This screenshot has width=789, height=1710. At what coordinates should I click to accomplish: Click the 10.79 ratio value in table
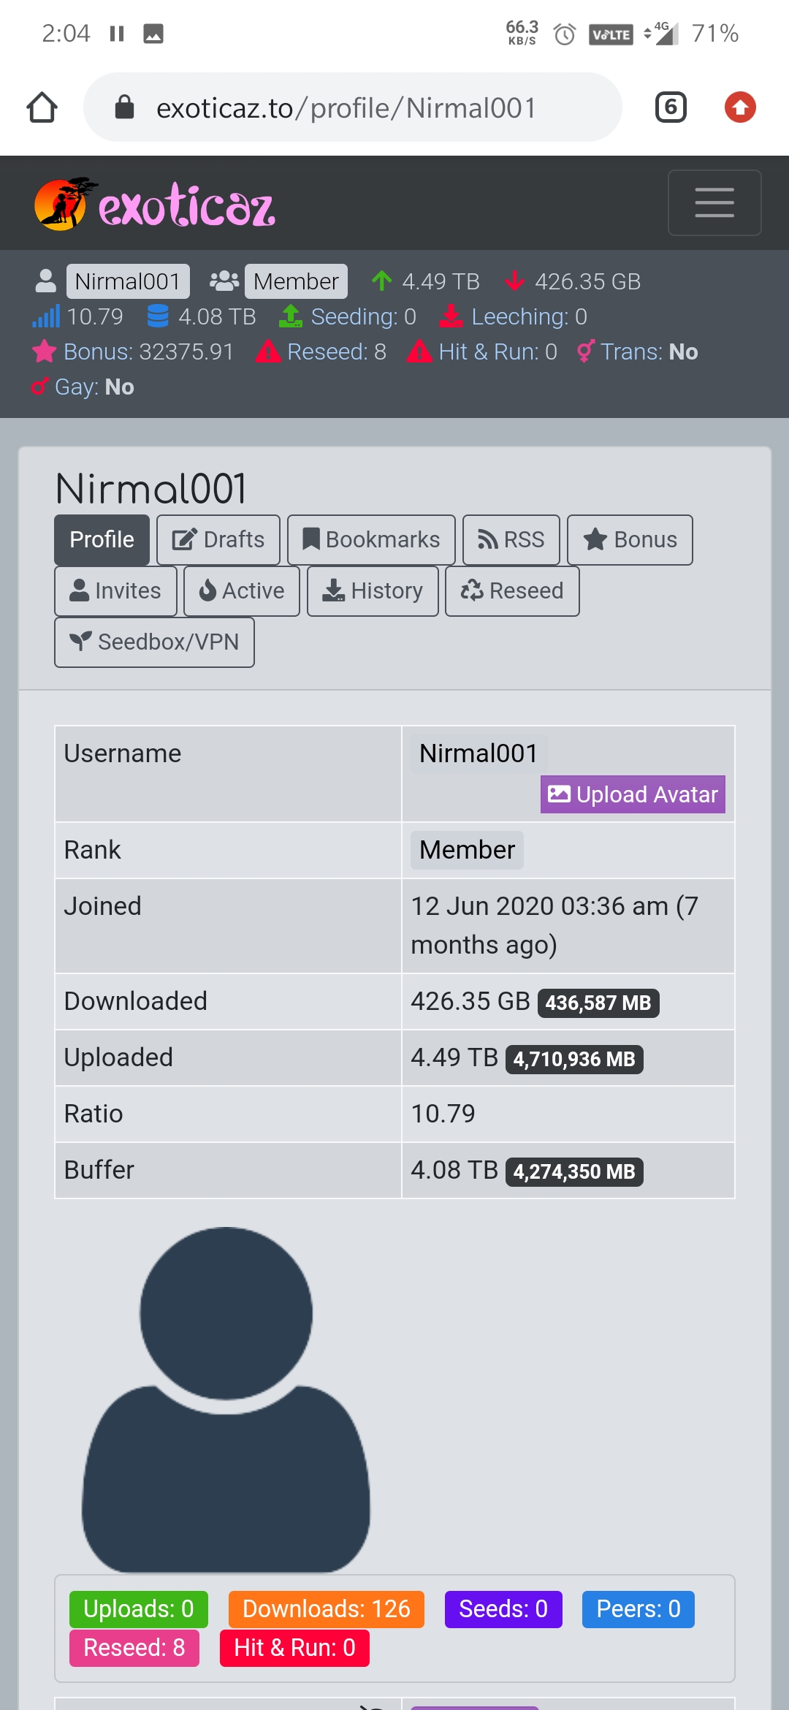443,1114
